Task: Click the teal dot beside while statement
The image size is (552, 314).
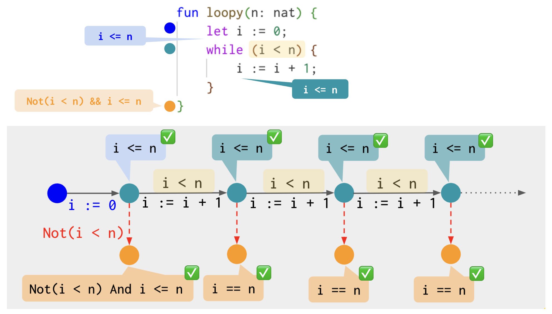Action: 170,49
